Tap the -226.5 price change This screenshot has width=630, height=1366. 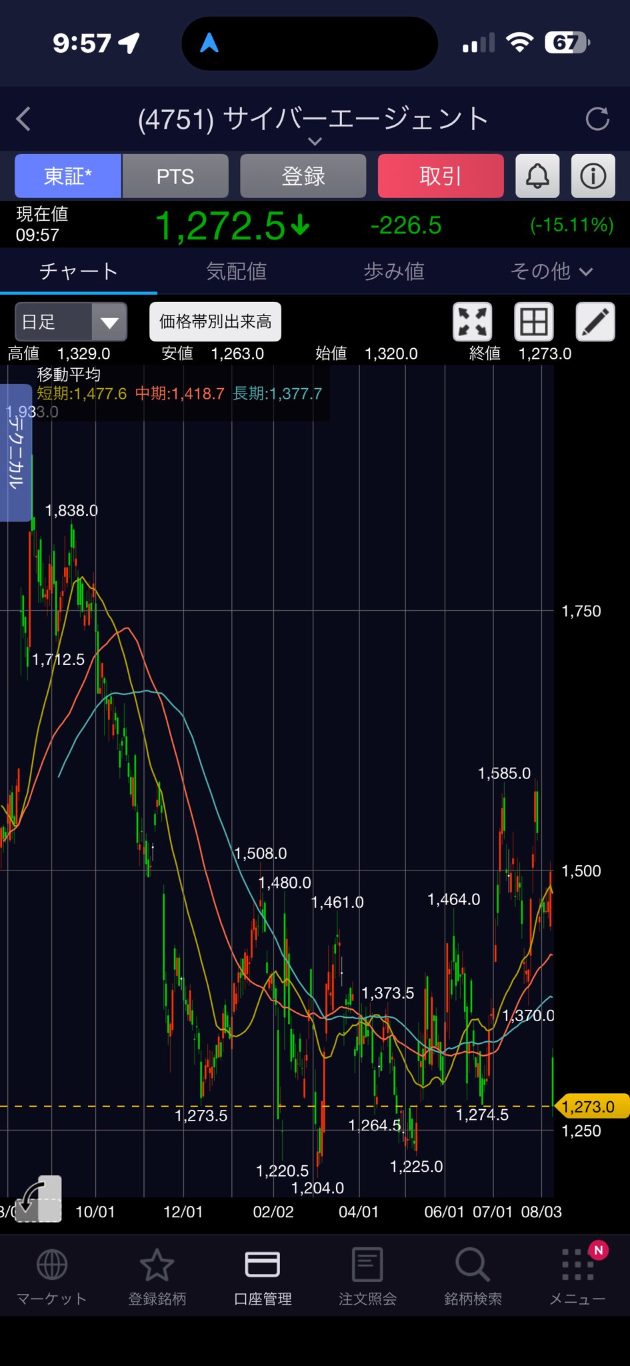click(406, 225)
